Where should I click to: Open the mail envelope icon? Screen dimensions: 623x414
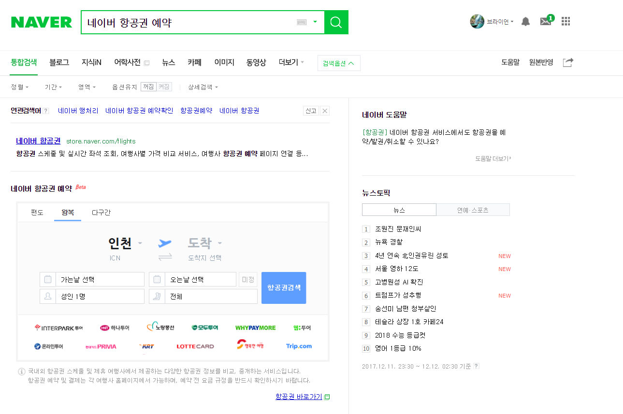click(x=546, y=21)
